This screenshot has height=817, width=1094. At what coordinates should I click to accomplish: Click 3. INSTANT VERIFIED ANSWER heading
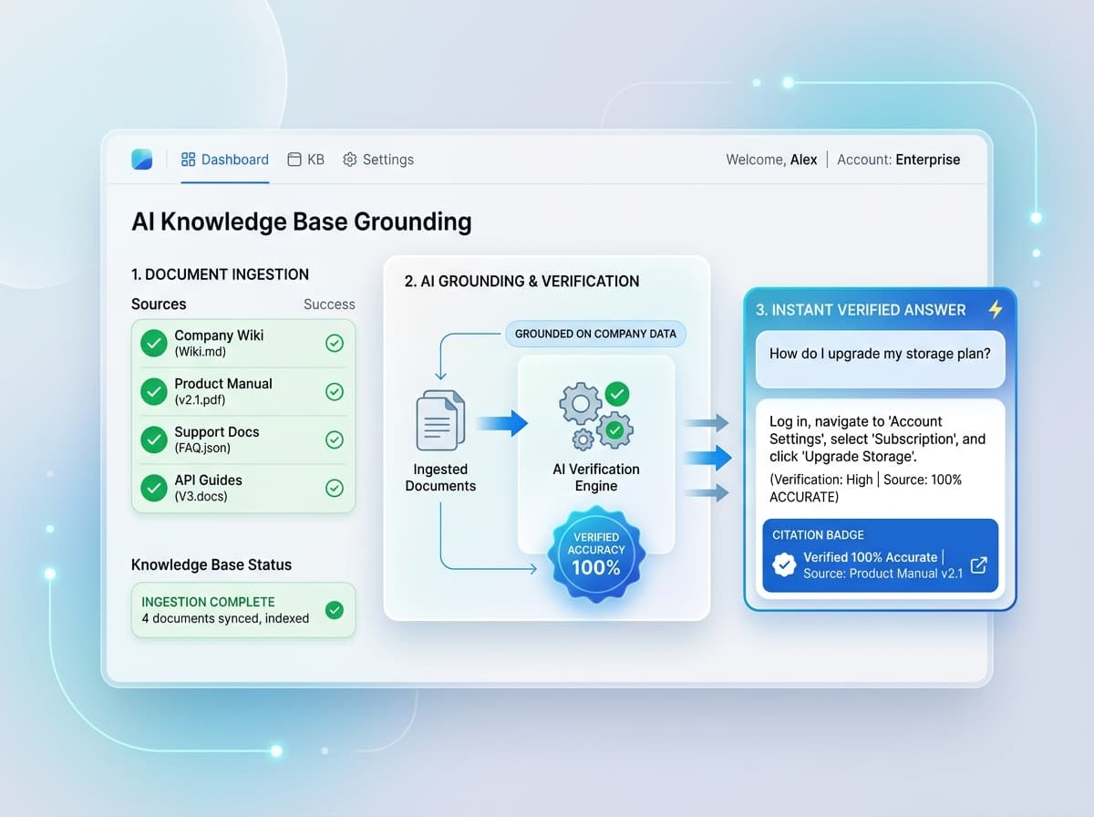point(861,310)
